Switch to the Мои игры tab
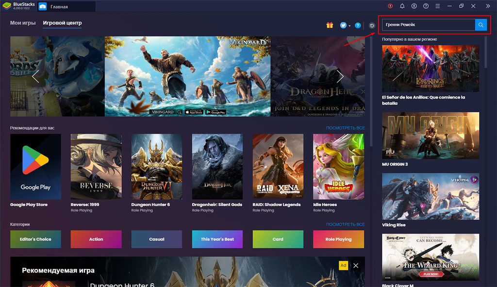This screenshot has height=287, width=497. pyautogui.click(x=23, y=23)
